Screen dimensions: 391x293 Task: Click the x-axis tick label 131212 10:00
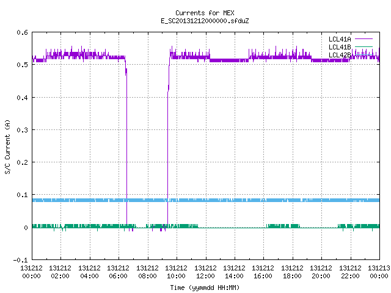pos(176,272)
